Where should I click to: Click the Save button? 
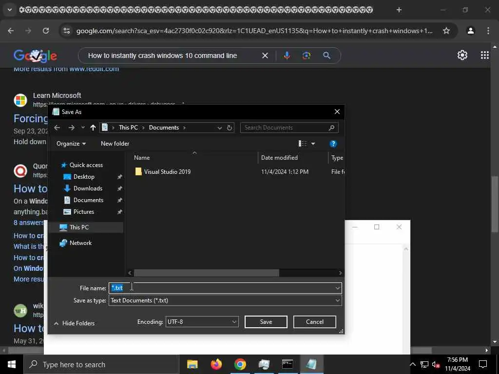pyautogui.click(x=266, y=322)
